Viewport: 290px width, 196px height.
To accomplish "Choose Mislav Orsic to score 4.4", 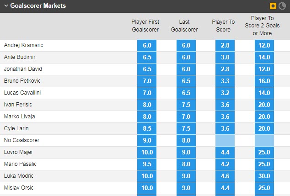I will 225,188.
